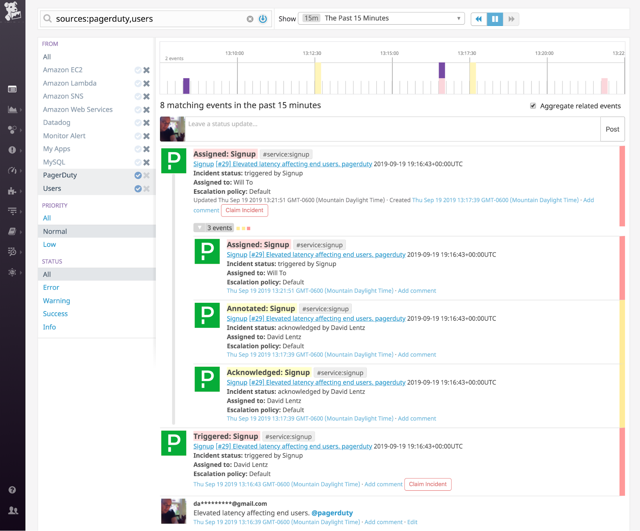Click the Claim Incident button on Triggered event

(427, 484)
